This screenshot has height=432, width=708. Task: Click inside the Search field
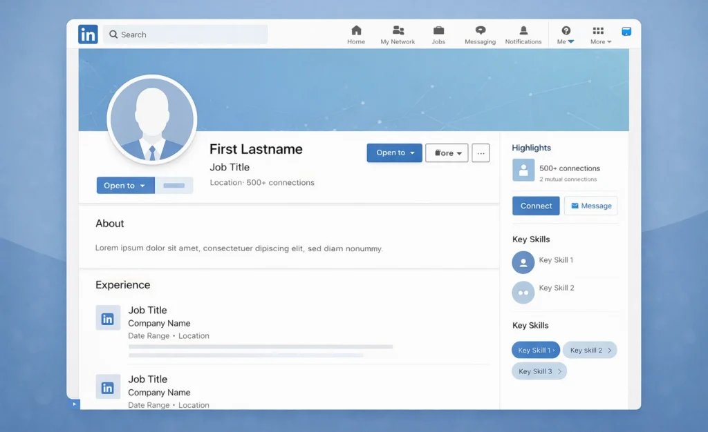click(x=185, y=34)
